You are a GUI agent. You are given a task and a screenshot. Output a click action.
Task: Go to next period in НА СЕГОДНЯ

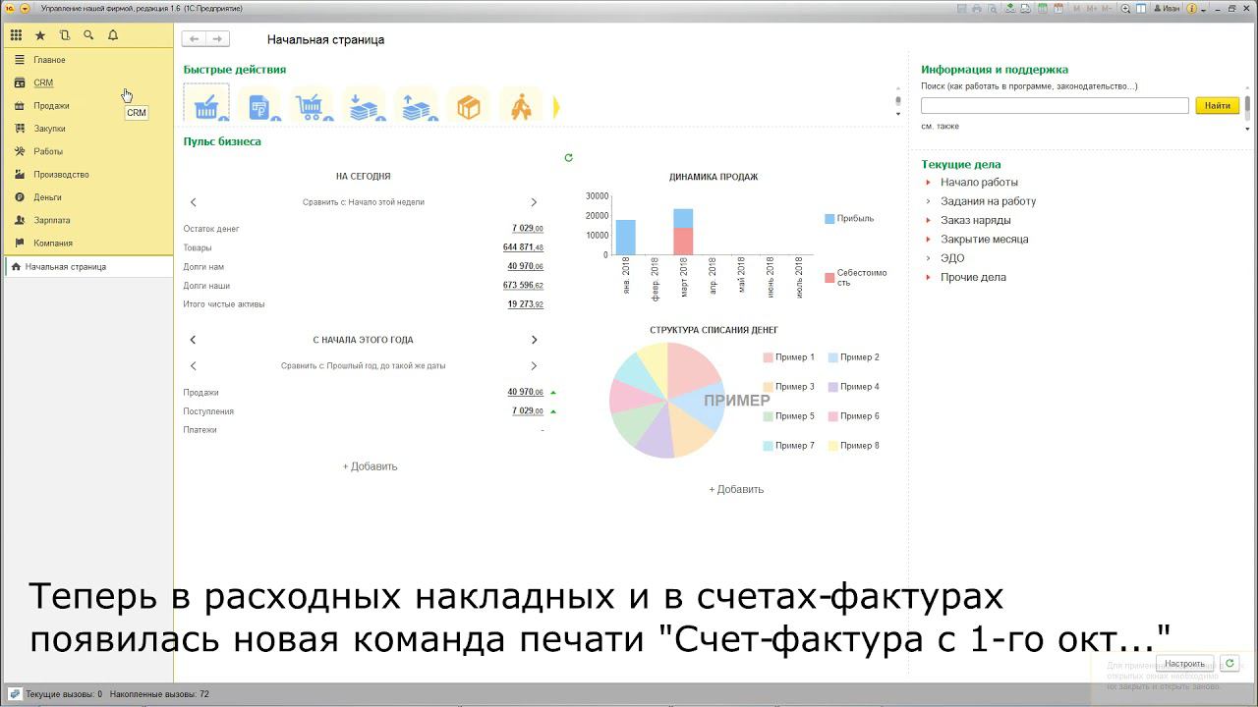click(534, 202)
